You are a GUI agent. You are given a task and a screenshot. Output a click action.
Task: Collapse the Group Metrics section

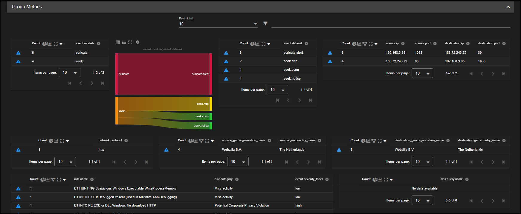[x=508, y=7]
